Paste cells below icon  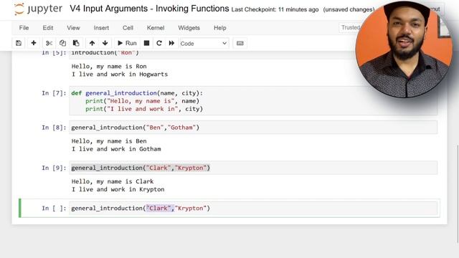(x=76, y=43)
